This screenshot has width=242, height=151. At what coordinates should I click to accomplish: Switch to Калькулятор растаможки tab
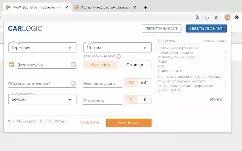(x=105, y=8)
